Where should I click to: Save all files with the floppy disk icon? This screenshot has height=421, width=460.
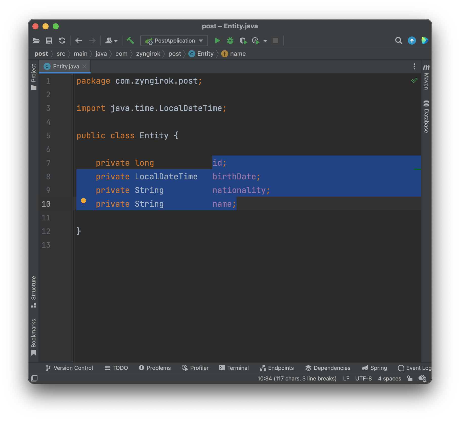(x=49, y=41)
